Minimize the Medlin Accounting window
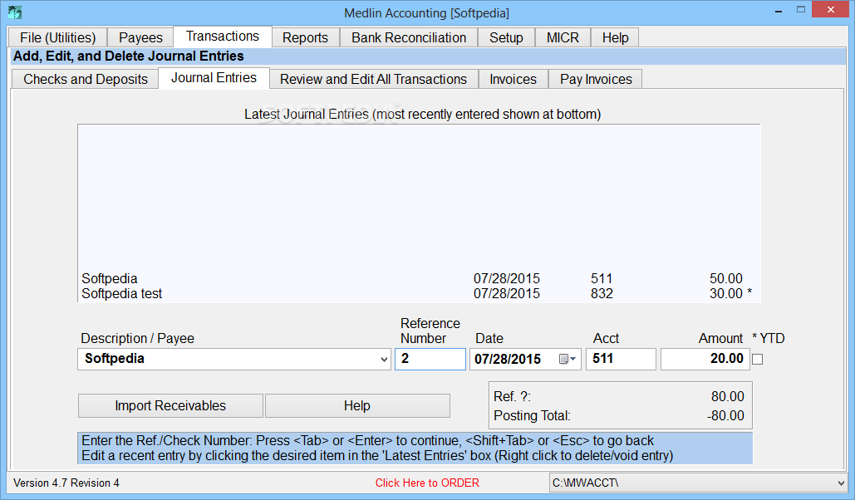This screenshot has width=855, height=500. click(x=778, y=10)
